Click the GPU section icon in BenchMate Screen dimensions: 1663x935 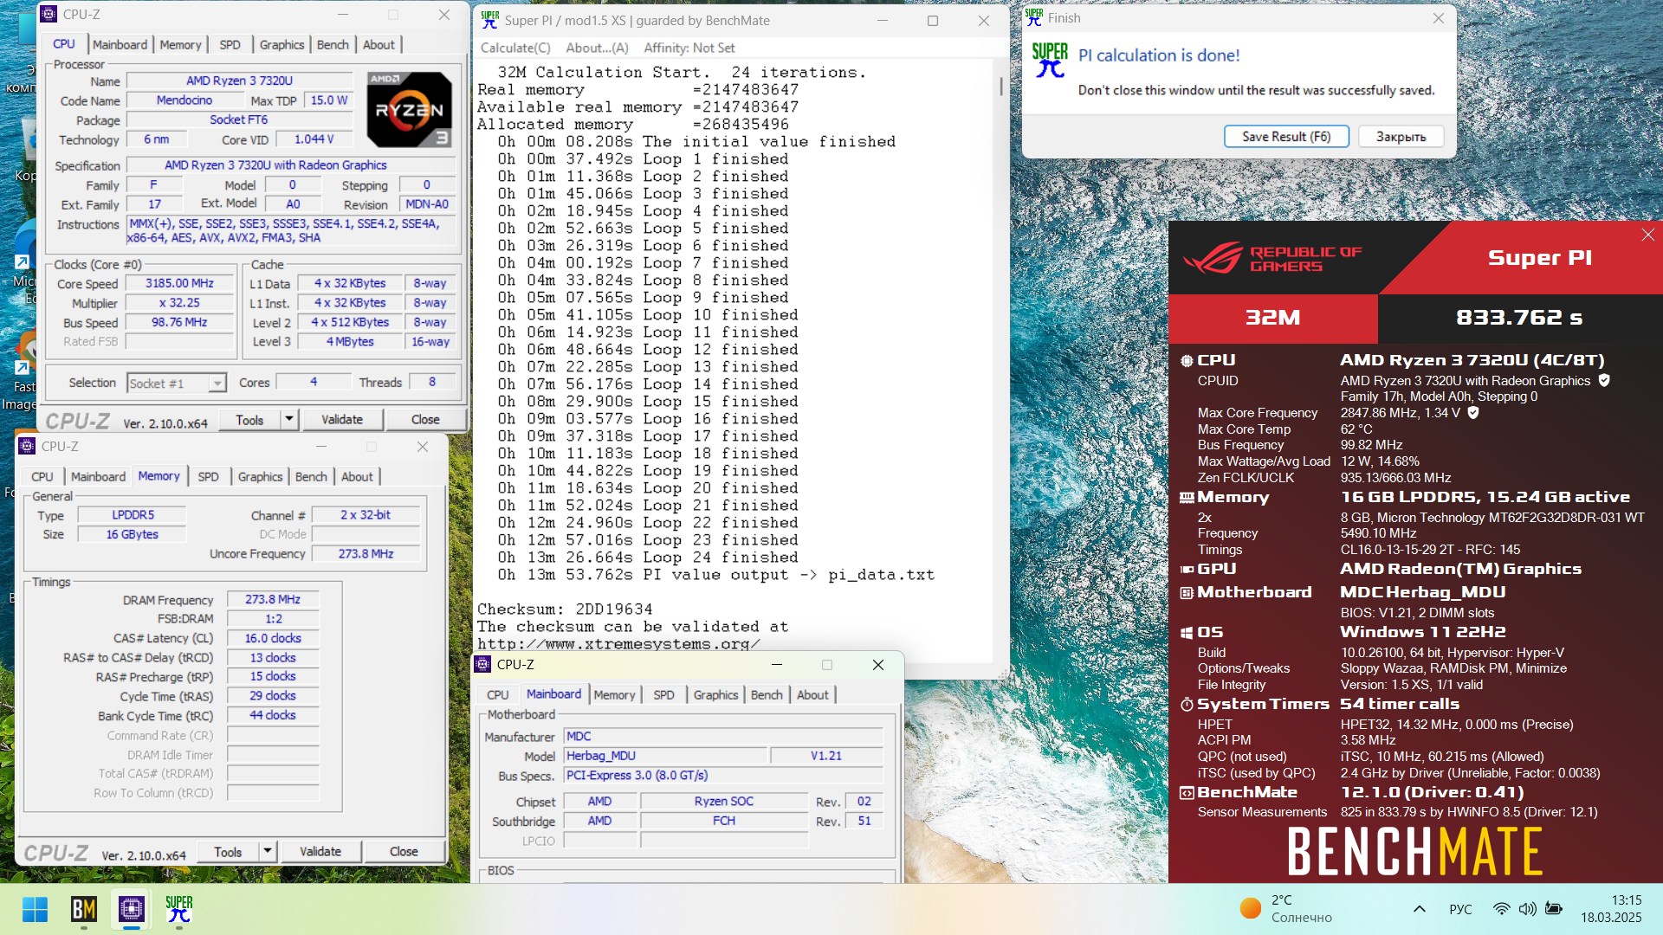click(1187, 569)
